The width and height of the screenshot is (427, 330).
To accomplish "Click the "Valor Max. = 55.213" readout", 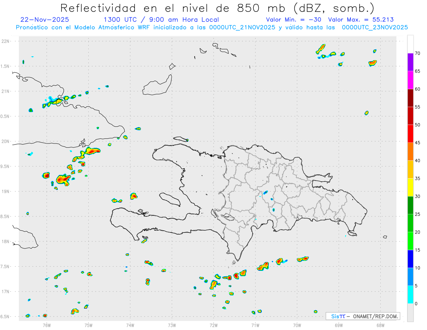I will click(x=361, y=20).
